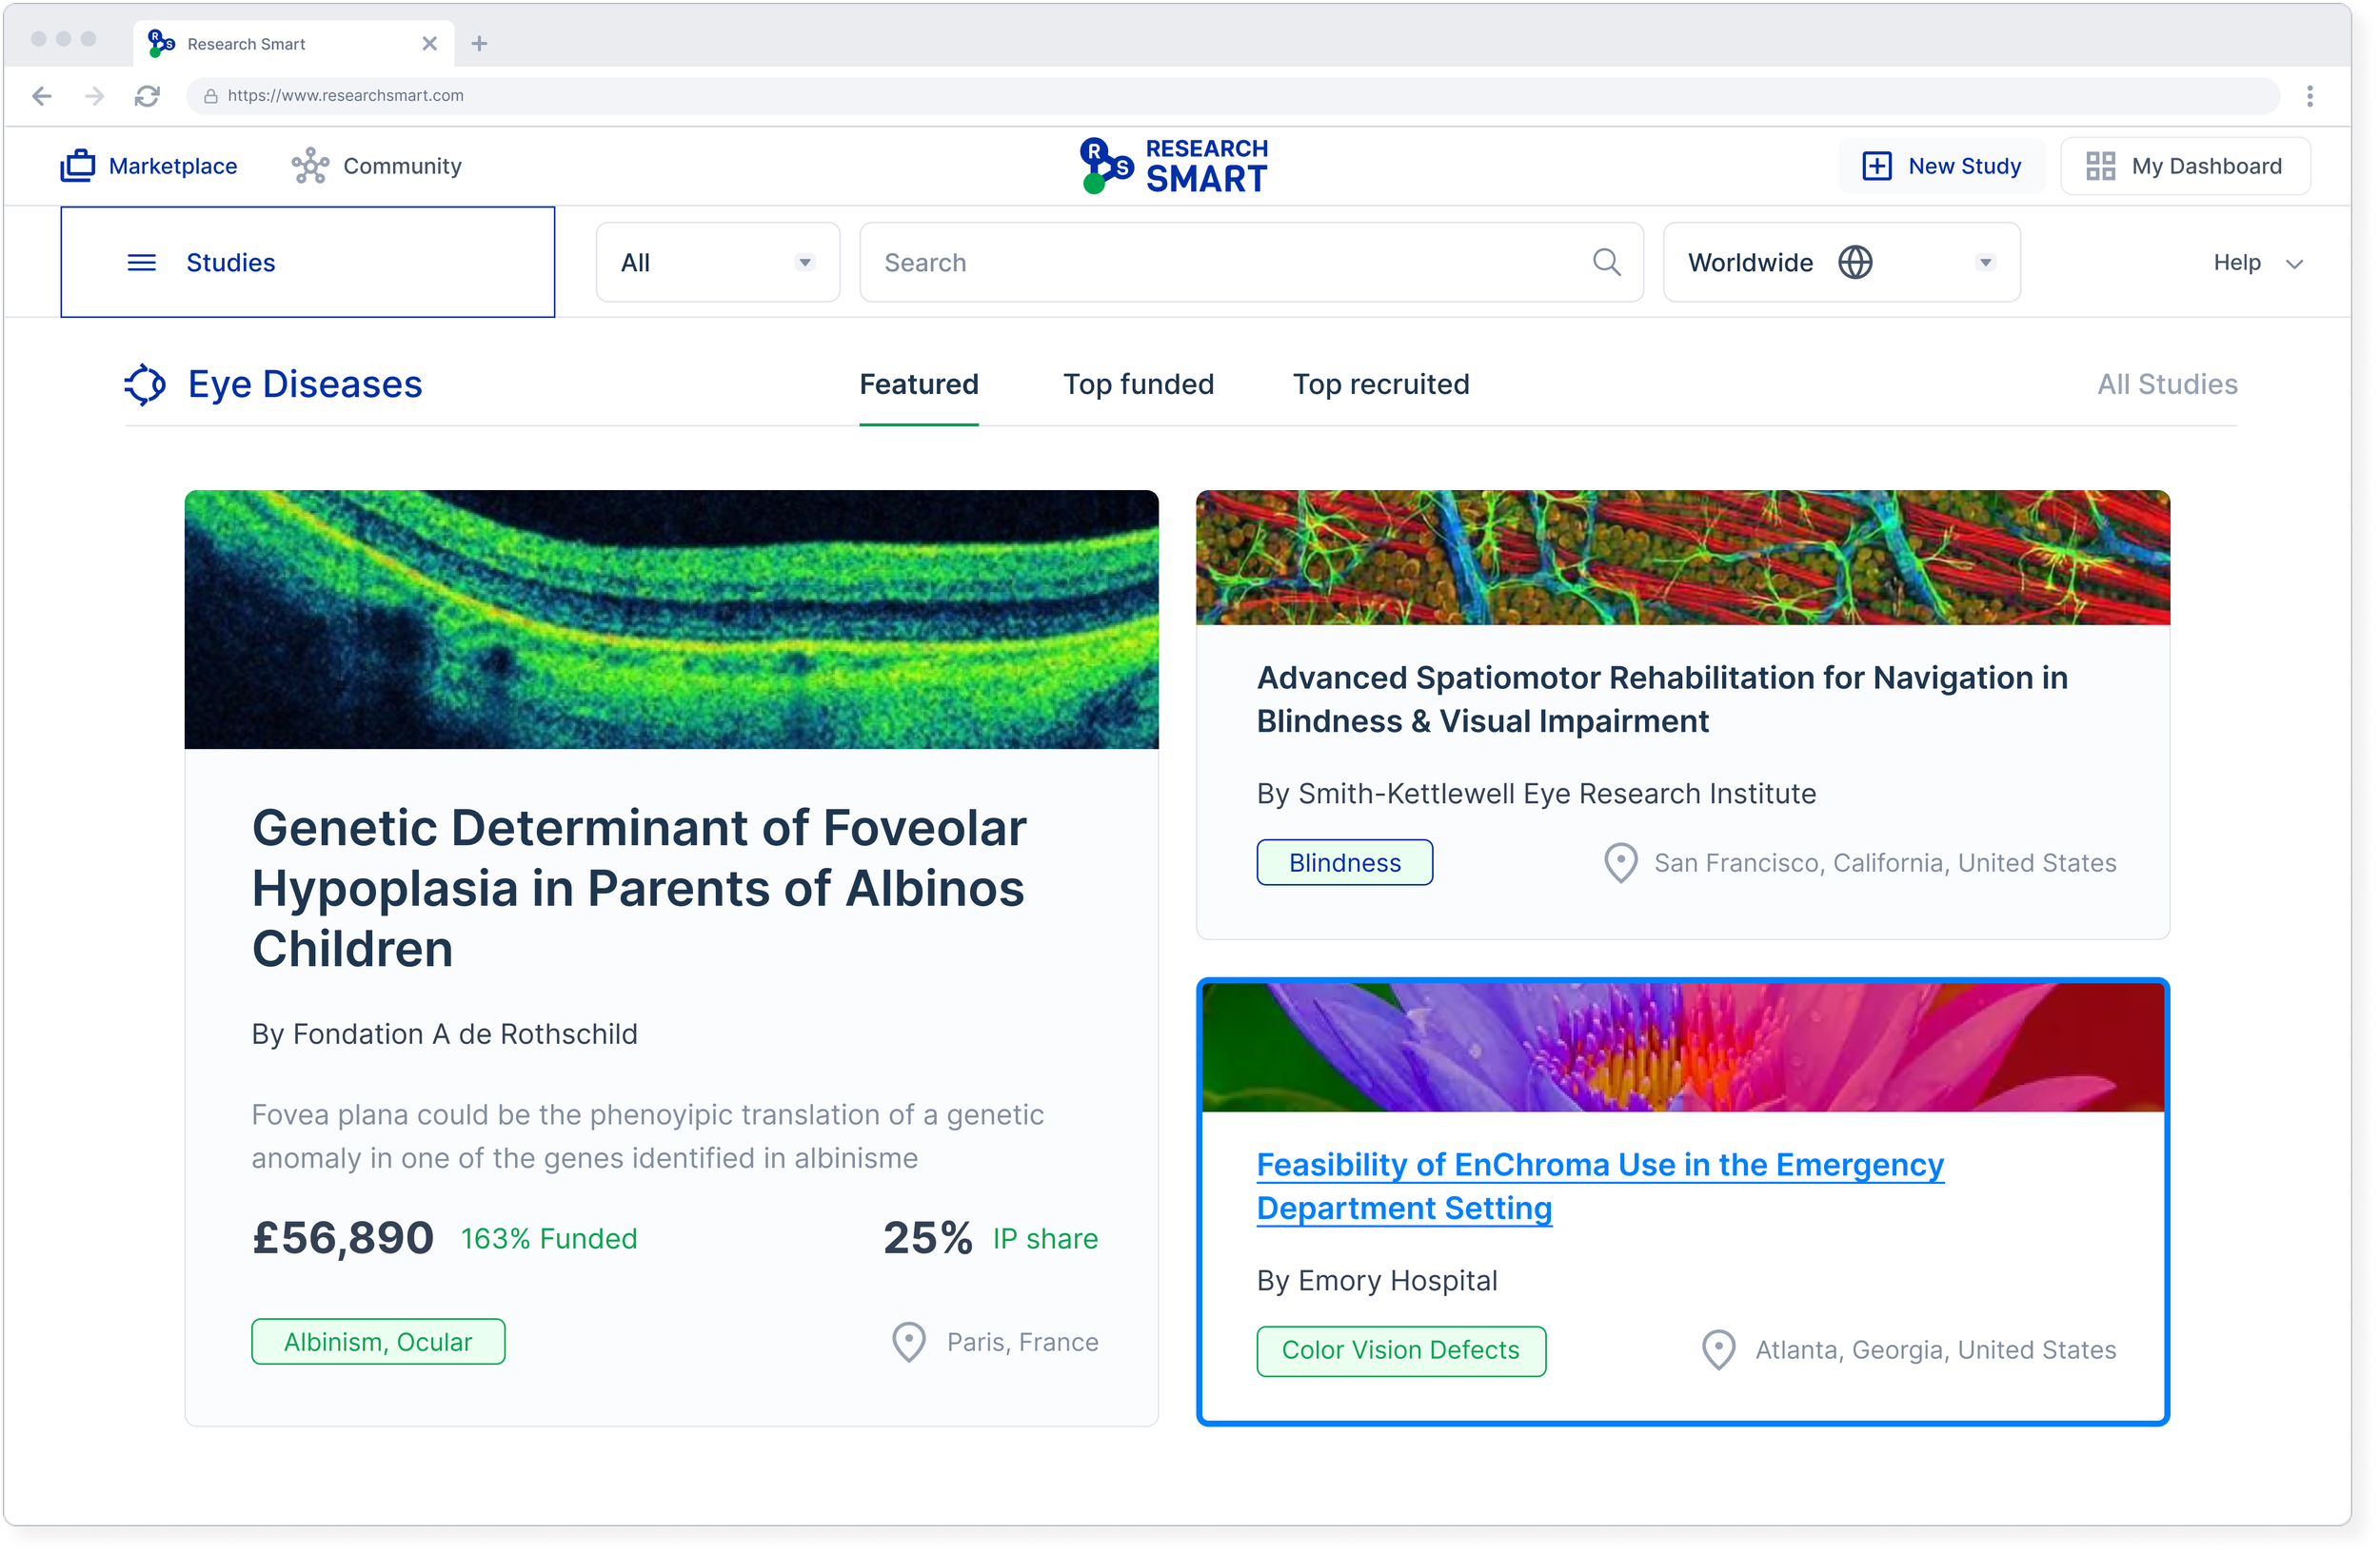
Task: Expand the Worldwide region dropdown arrow
Action: pos(1985,263)
